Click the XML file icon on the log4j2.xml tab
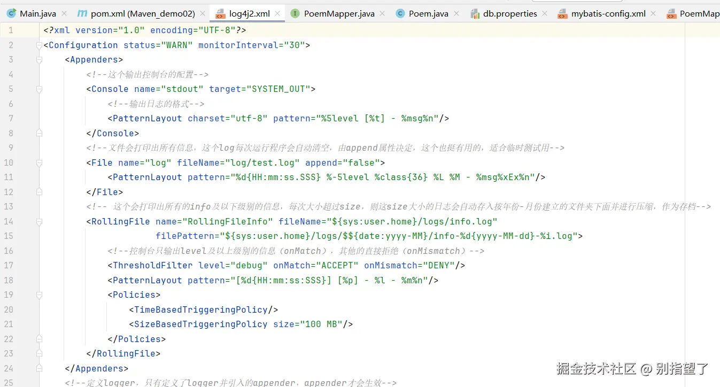 tap(220, 13)
